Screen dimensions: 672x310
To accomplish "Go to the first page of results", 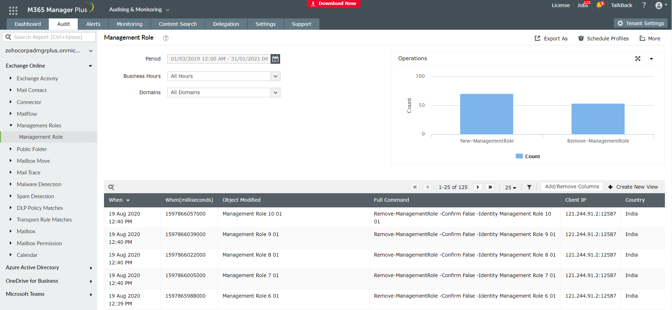I will [x=415, y=187].
